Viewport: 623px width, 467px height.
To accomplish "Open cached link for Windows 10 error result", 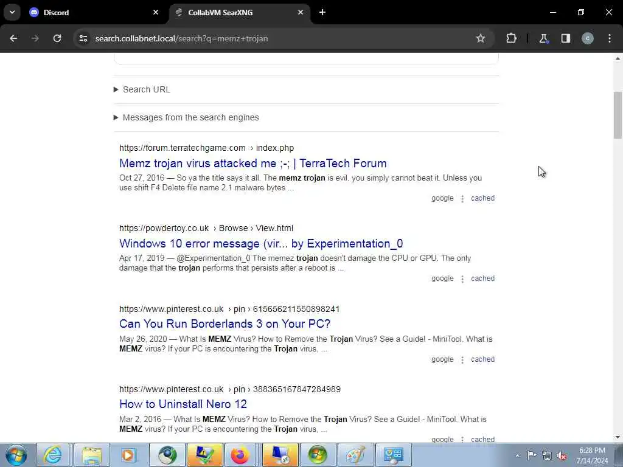I will coord(482,278).
